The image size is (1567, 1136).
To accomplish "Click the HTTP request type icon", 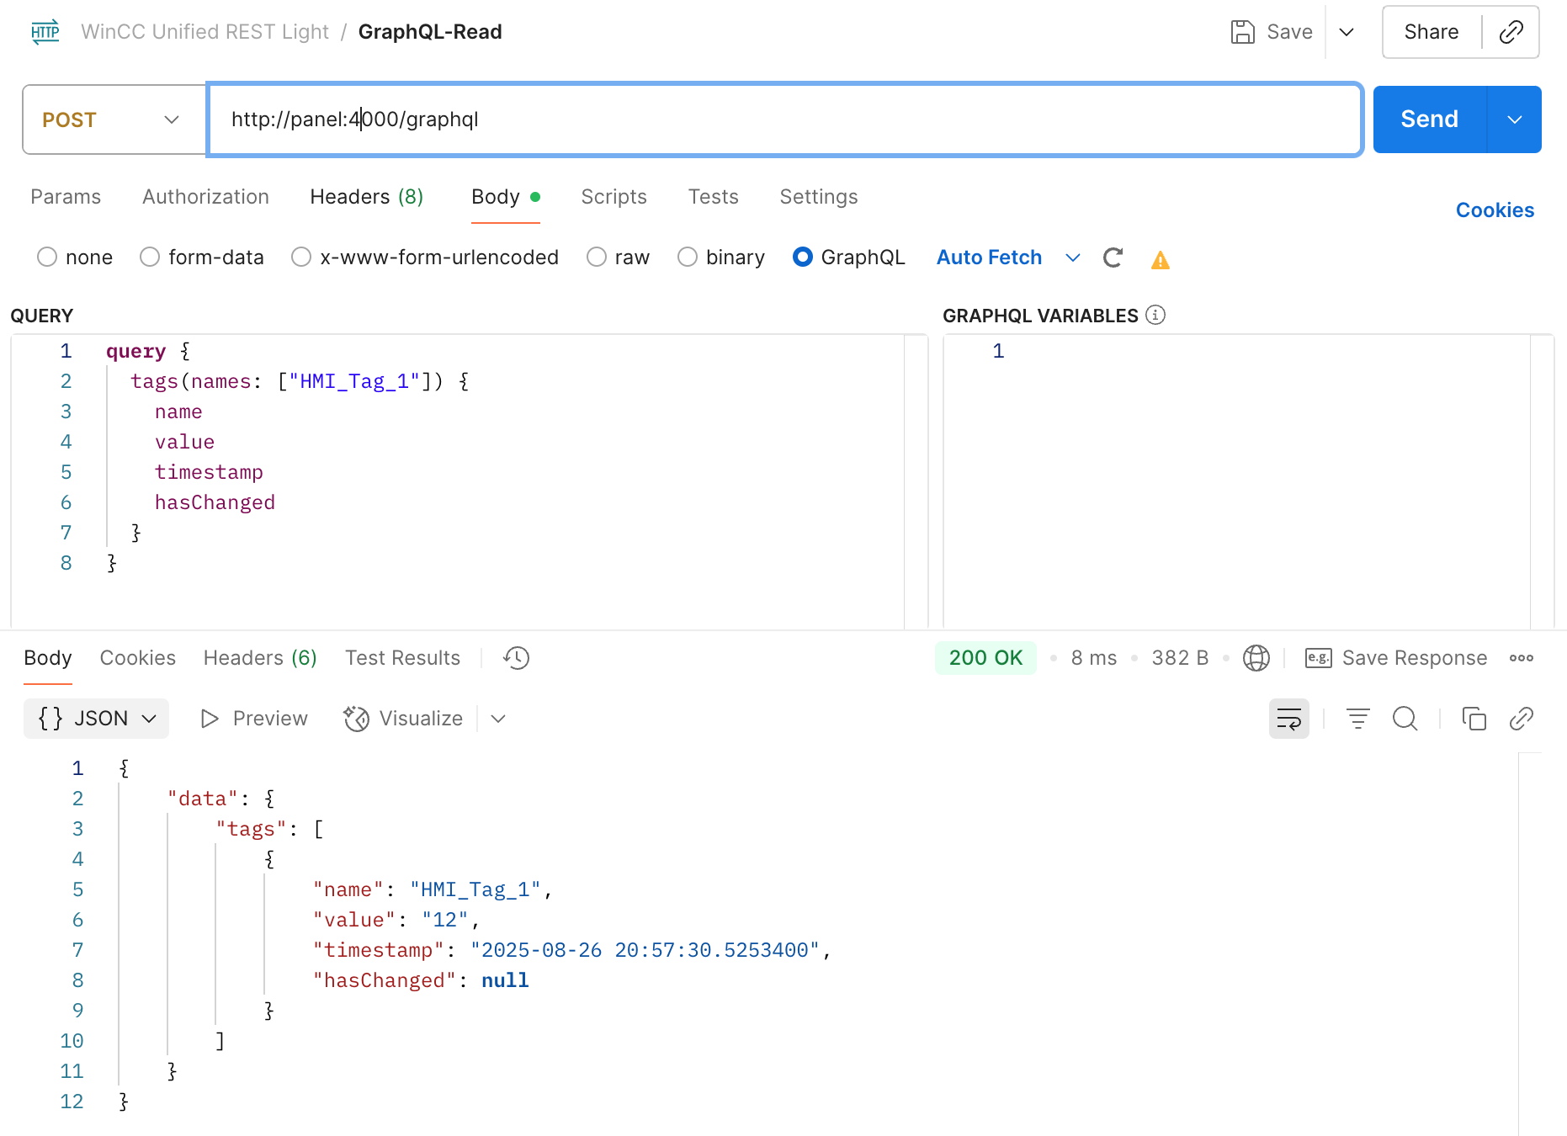I will 45,32.
